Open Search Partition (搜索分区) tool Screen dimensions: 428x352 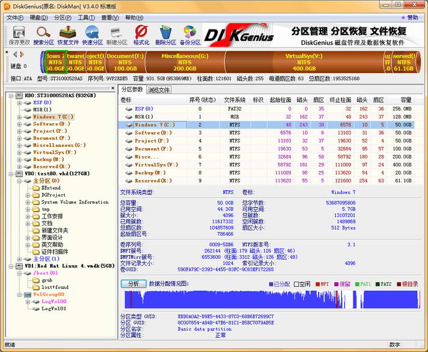coord(43,36)
